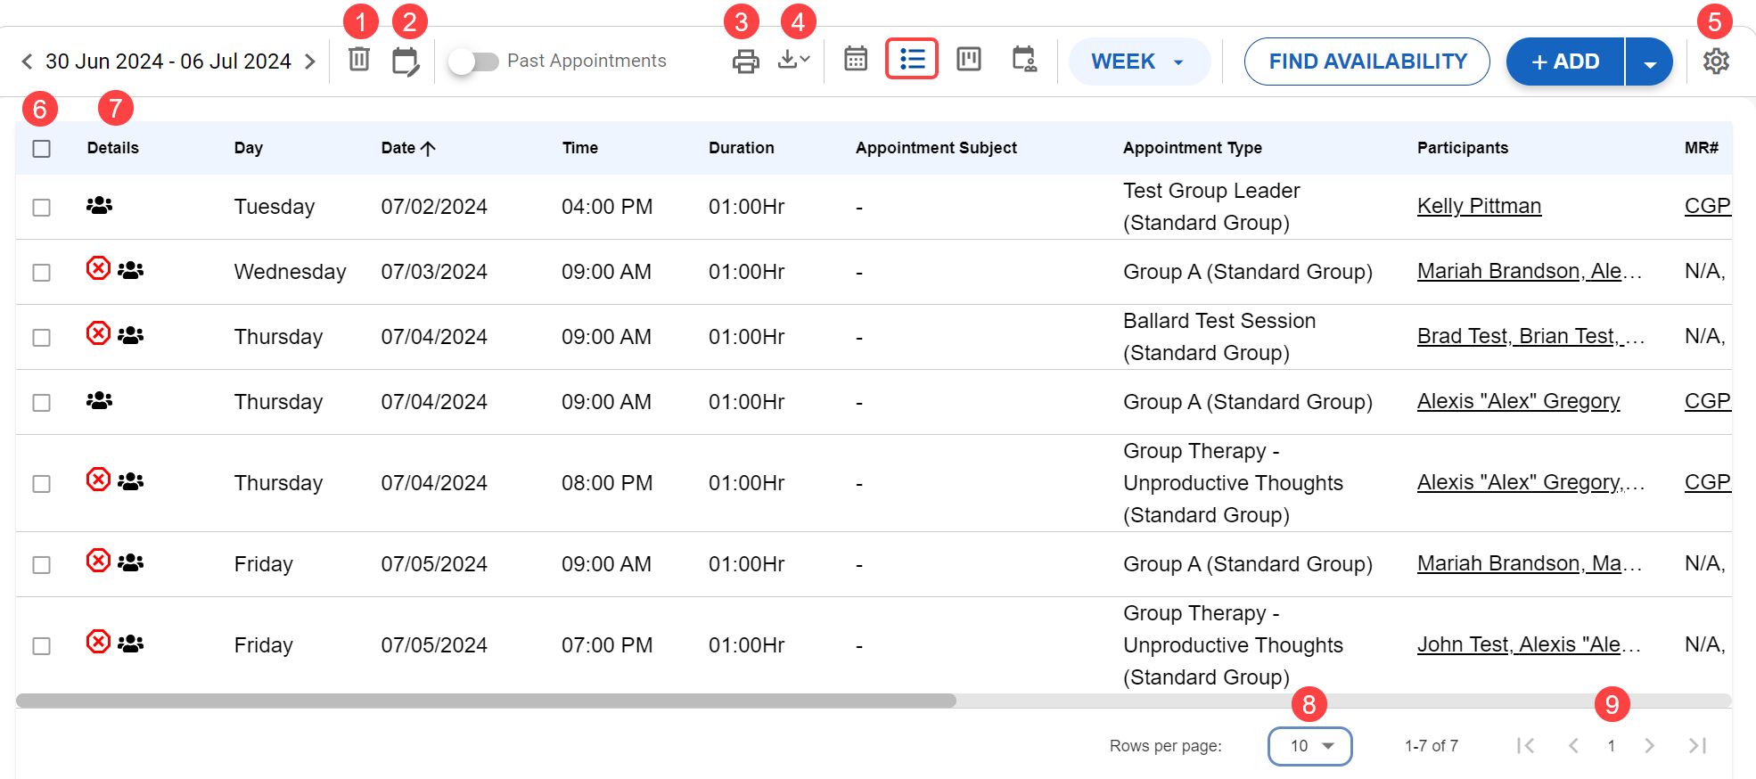Viewport: 1756px width, 779px height.
Task: Open the calendar with person view icon
Action: [x=1024, y=60]
